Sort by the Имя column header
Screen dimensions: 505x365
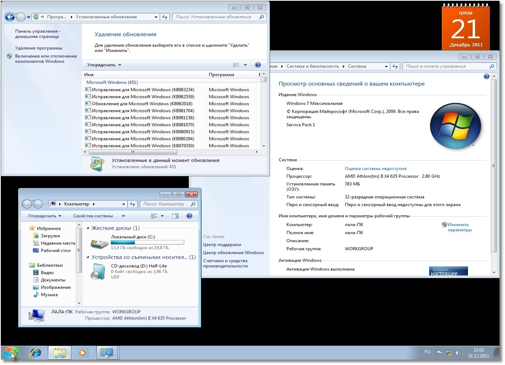pyautogui.click(x=145, y=74)
